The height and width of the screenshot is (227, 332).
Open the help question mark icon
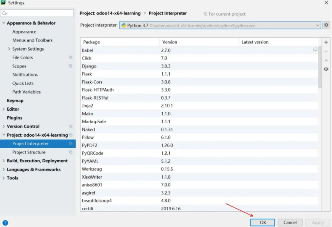pyautogui.click(x=5, y=223)
